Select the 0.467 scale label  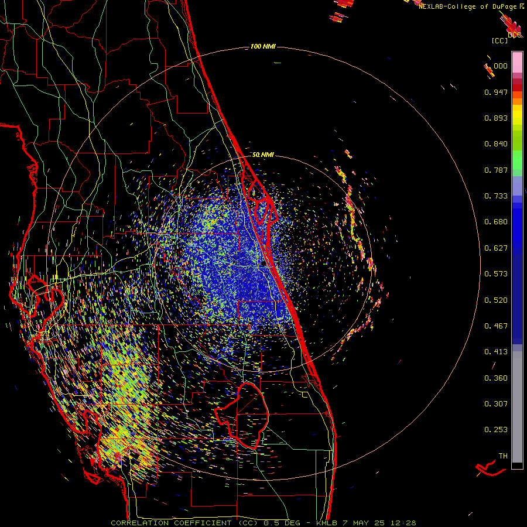pyautogui.click(x=496, y=326)
